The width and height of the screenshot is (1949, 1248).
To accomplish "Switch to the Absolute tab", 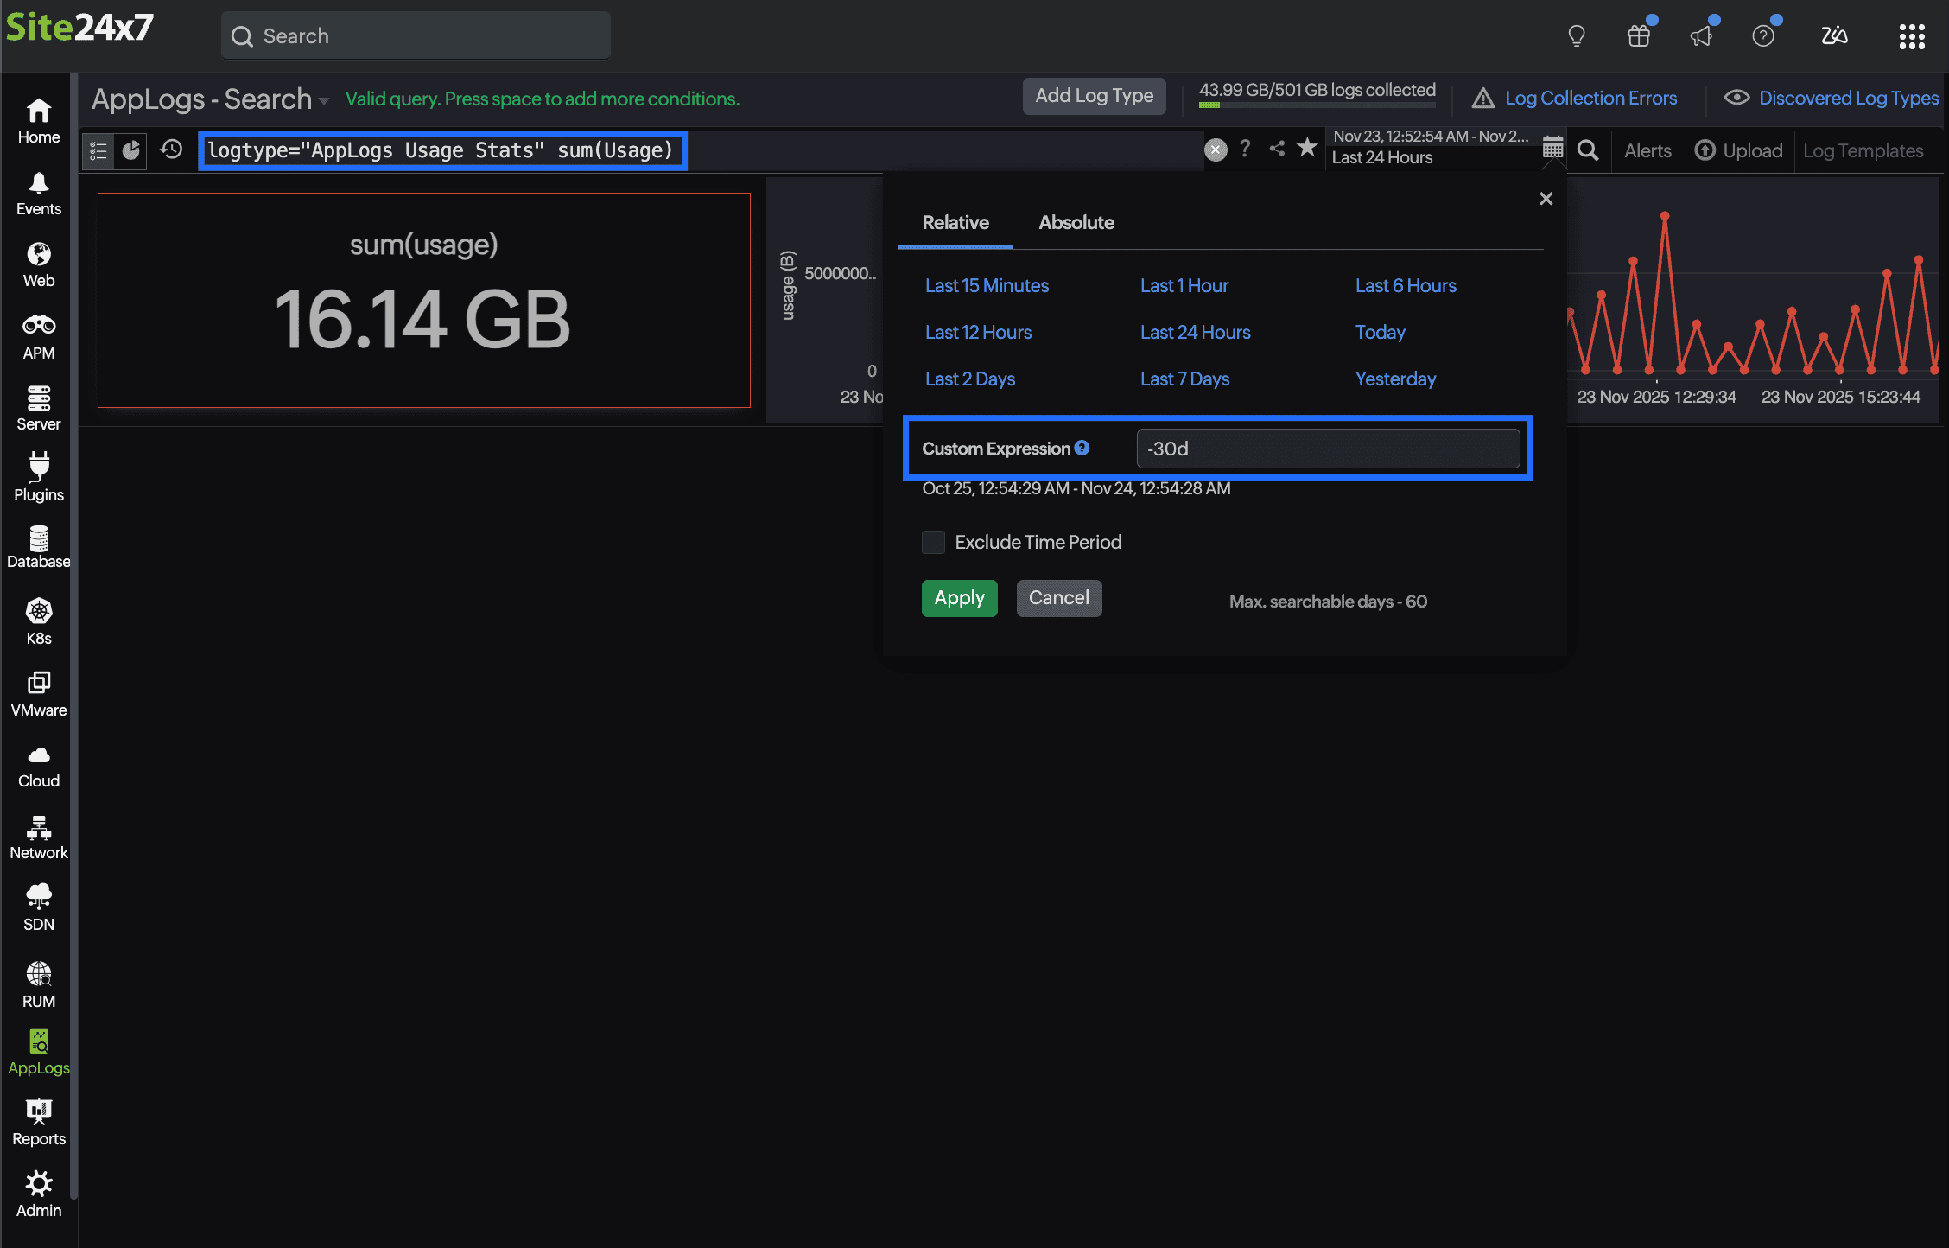I will tap(1076, 222).
